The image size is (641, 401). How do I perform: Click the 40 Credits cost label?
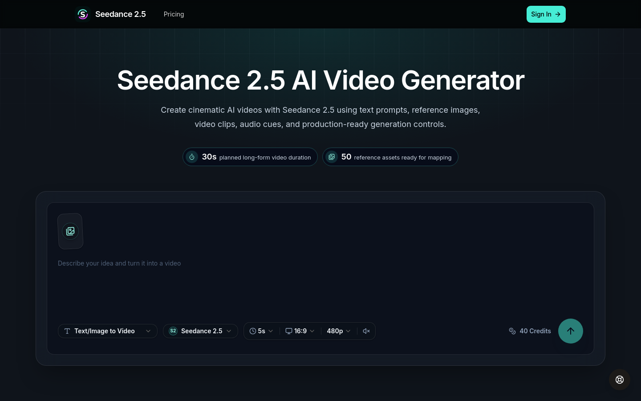pyautogui.click(x=535, y=331)
